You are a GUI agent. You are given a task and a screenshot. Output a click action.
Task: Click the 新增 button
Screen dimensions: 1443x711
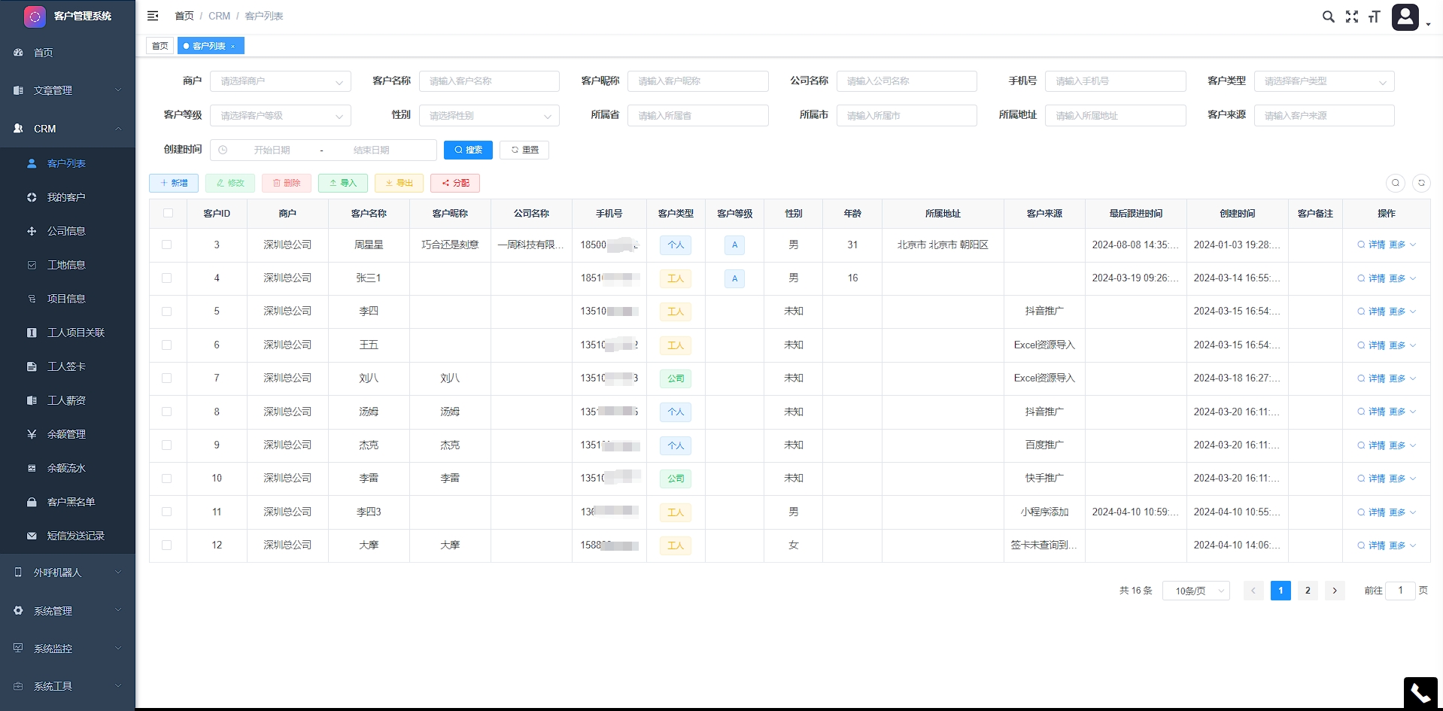point(174,183)
